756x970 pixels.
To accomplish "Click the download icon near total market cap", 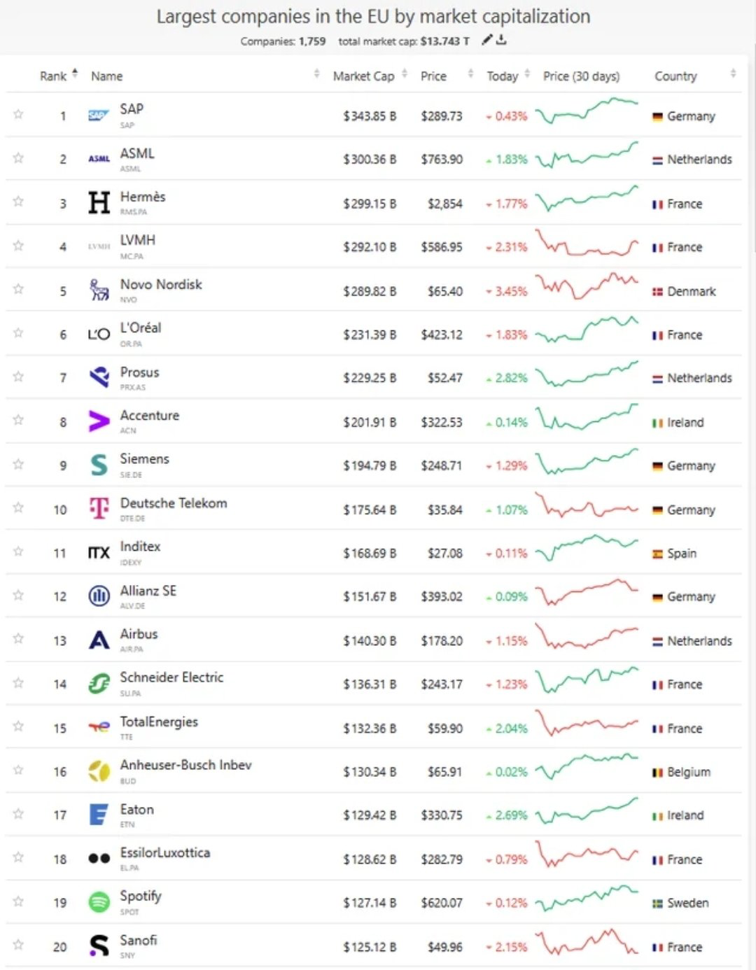I will pos(501,41).
